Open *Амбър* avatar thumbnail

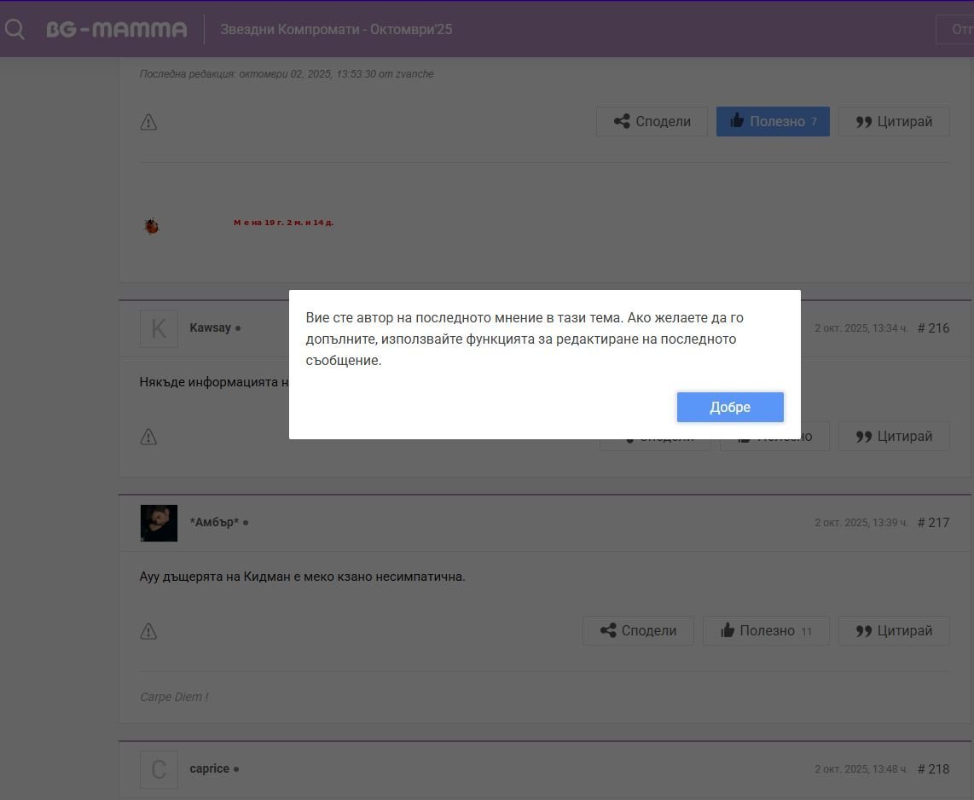point(159,523)
